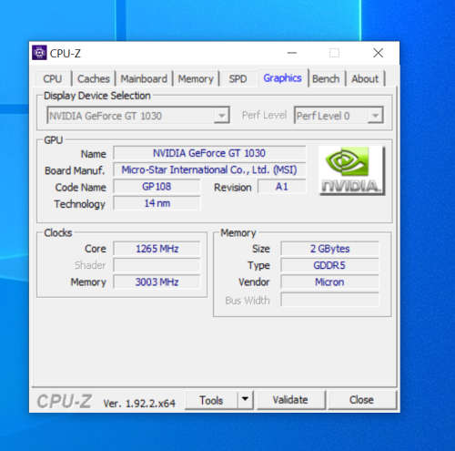Click the GPU Name field value
The height and width of the screenshot is (451, 455).
coord(209,153)
